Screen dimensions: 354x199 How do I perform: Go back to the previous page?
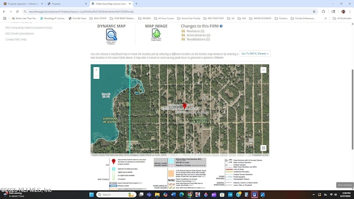(x=4, y=12)
